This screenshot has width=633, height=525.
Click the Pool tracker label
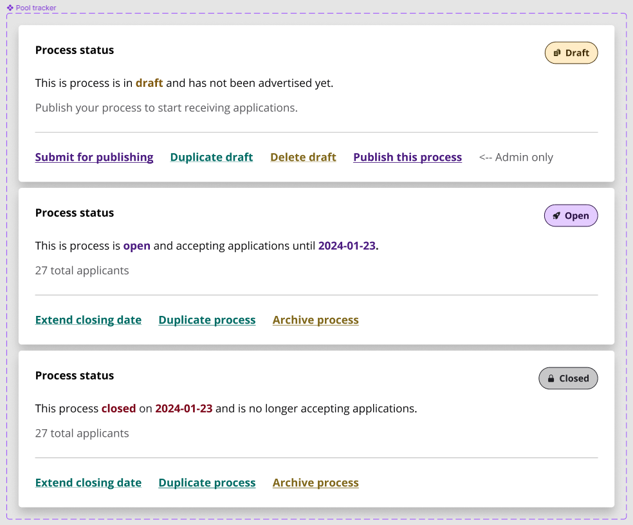[x=34, y=8]
